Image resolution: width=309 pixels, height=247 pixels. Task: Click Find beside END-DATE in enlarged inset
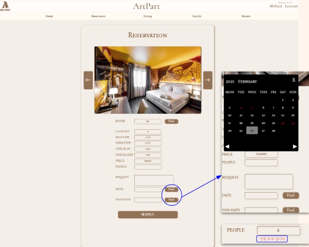point(291,210)
